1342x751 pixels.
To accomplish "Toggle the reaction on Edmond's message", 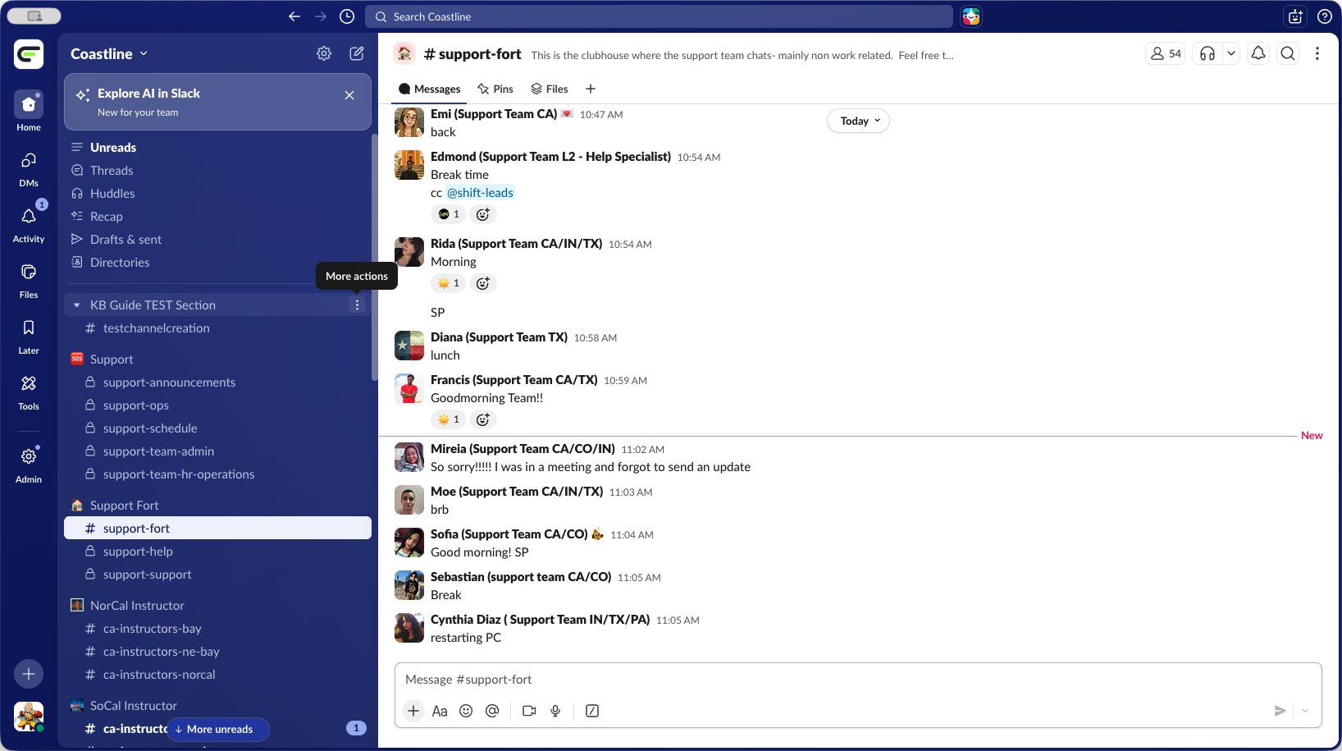I will tap(448, 214).
